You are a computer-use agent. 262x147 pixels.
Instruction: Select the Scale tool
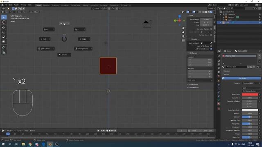coord(4,37)
